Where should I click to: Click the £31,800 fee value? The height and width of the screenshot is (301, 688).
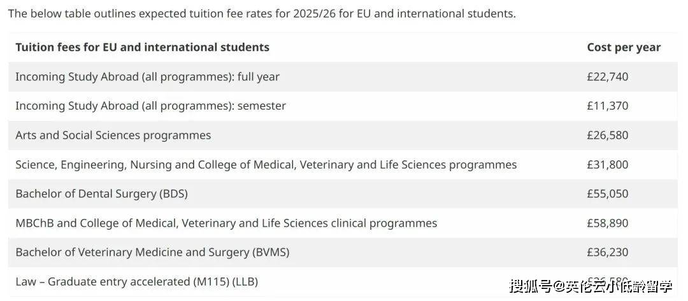point(608,165)
